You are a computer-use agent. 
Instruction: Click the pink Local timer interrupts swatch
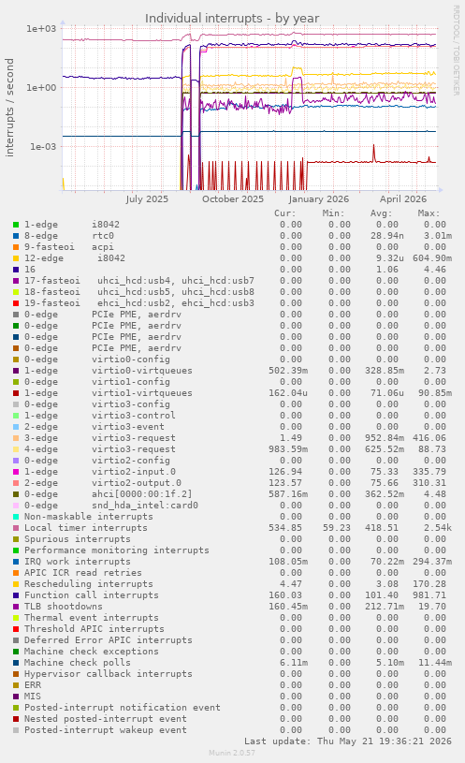[x=16, y=528]
